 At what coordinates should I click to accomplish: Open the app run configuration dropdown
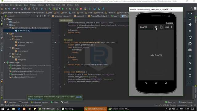click(x=56, y=9)
